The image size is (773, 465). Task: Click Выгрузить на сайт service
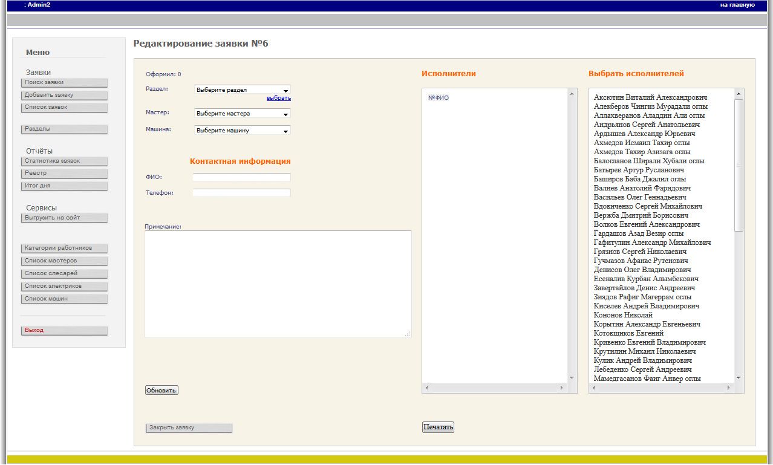(x=64, y=217)
